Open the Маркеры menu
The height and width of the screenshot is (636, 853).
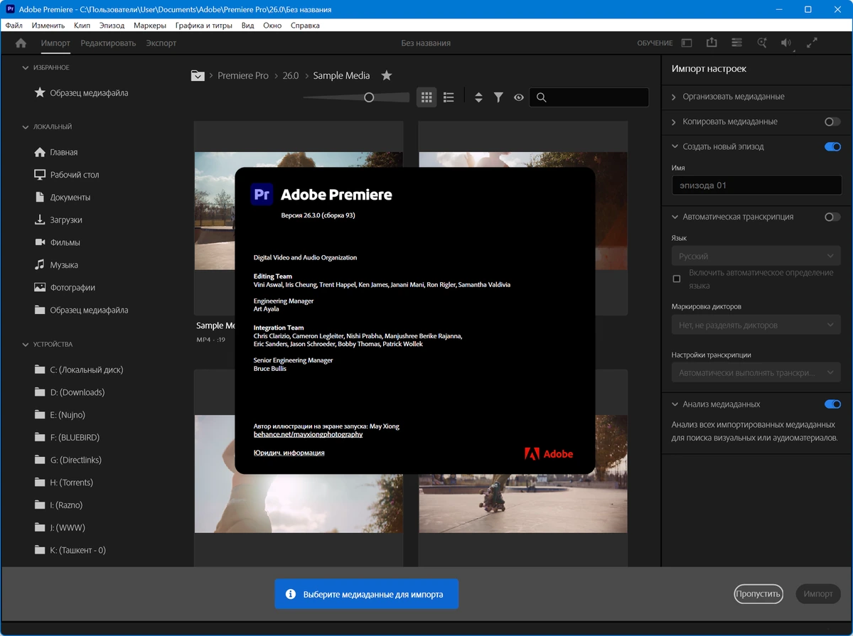coord(150,26)
